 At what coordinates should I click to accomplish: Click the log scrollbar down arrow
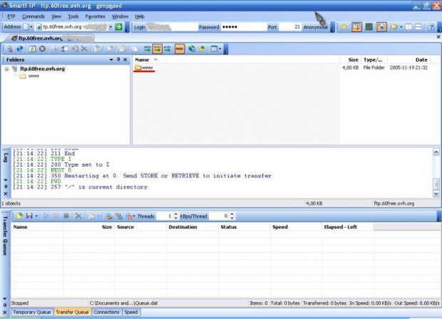[436, 194]
